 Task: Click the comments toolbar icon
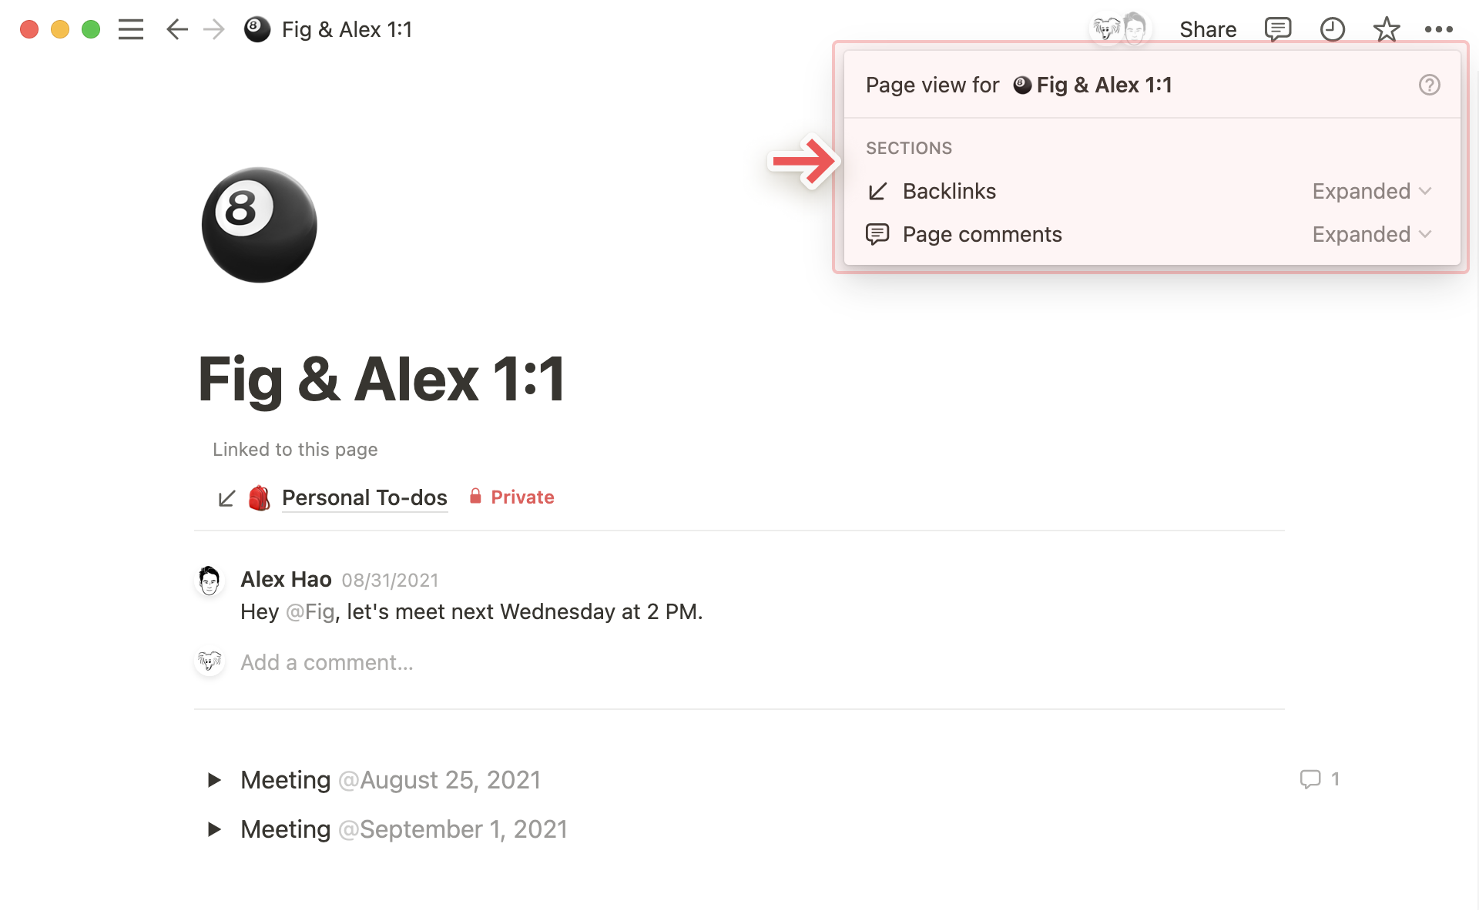1275,28
